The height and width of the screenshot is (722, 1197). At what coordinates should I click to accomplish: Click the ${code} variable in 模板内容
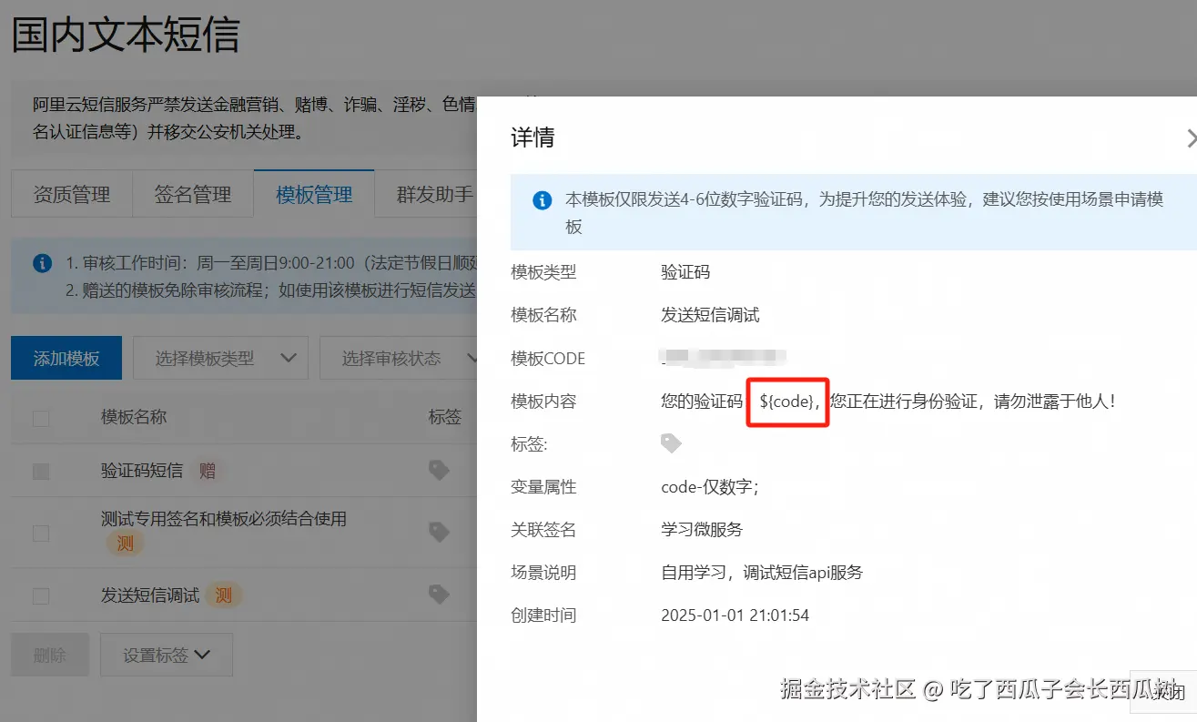(x=788, y=401)
